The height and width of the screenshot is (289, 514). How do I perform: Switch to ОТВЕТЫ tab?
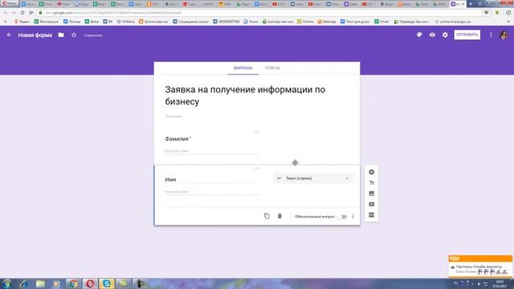[x=272, y=68]
